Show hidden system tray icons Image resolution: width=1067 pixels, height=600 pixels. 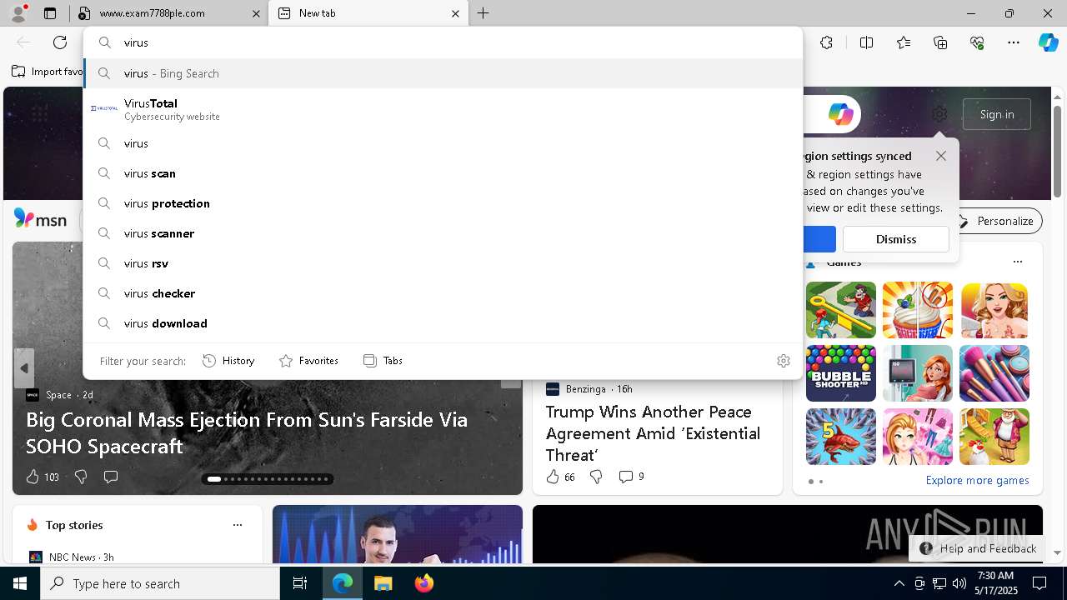point(899,583)
